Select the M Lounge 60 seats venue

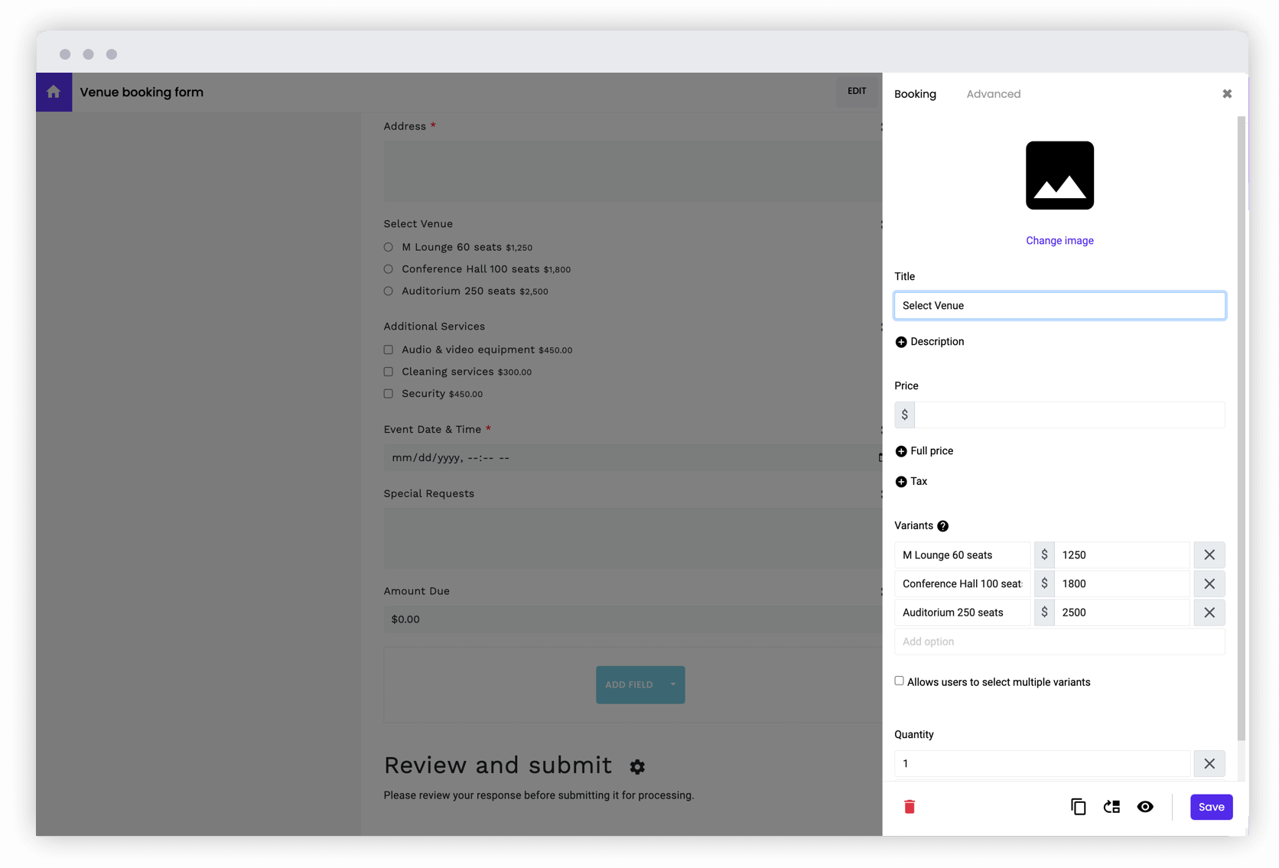coord(388,246)
